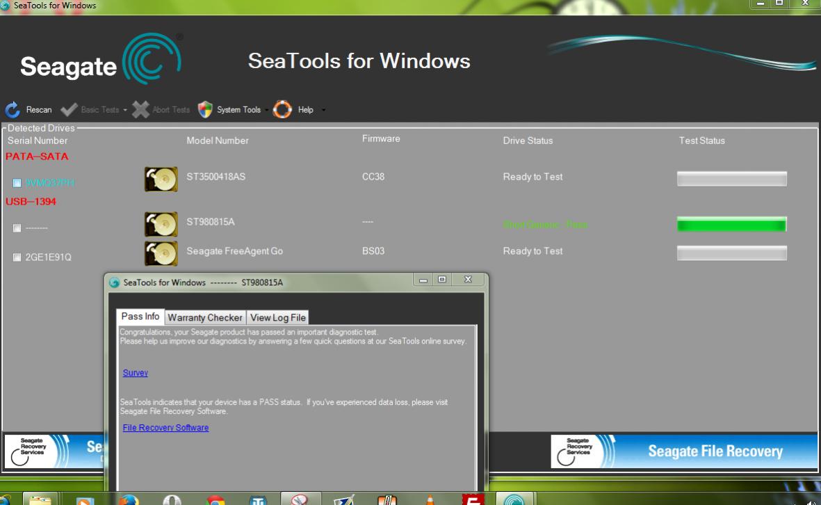Open the View Log File tab
Image resolution: width=821 pixels, height=505 pixels.
click(x=278, y=317)
